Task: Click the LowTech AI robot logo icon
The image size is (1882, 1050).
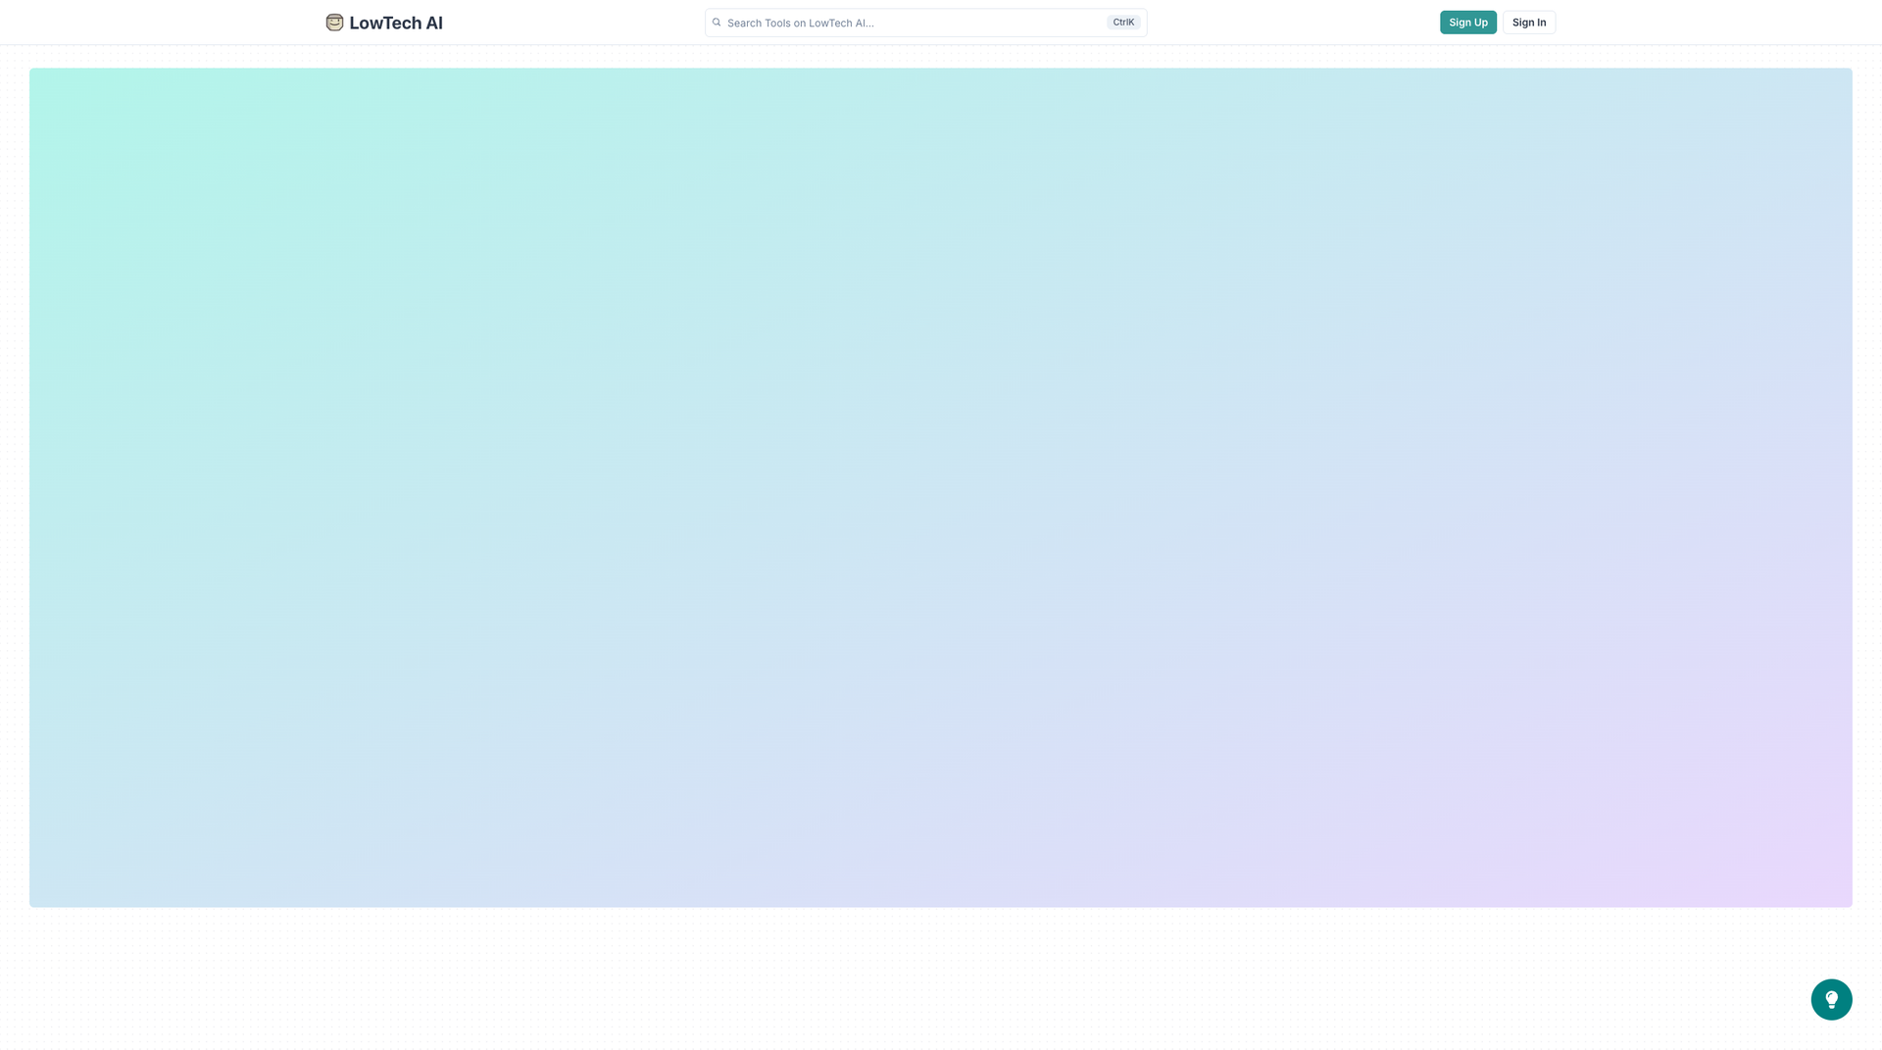Action: click(x=334, y=23)
